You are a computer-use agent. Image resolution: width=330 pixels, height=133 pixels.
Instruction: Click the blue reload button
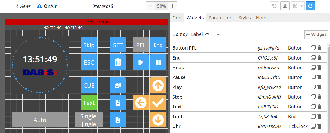[x=310, y=6]
